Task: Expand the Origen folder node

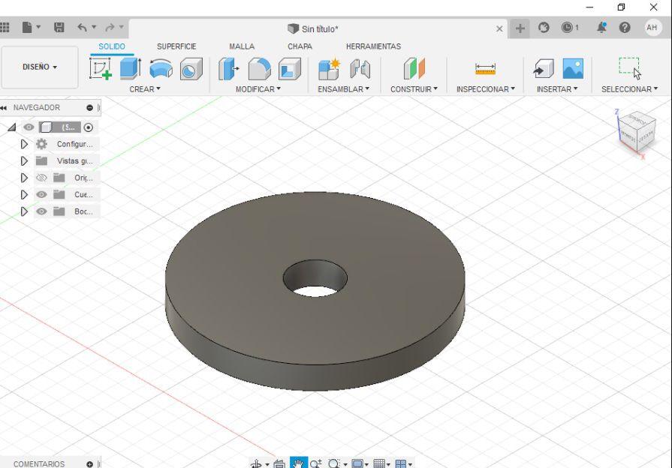Action: point(24,178)
